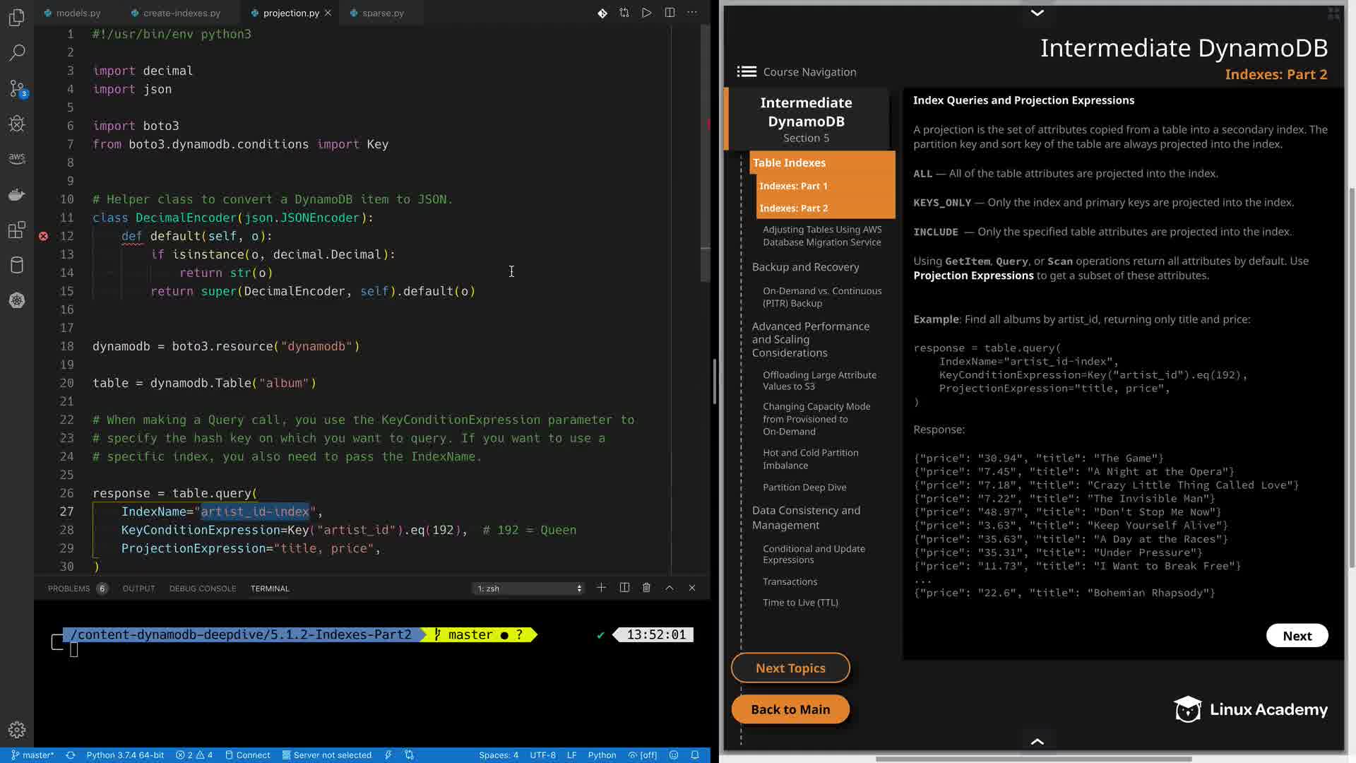1356x763 pixels.
Task: Kill terminal with trash icon
Action: 646,588
